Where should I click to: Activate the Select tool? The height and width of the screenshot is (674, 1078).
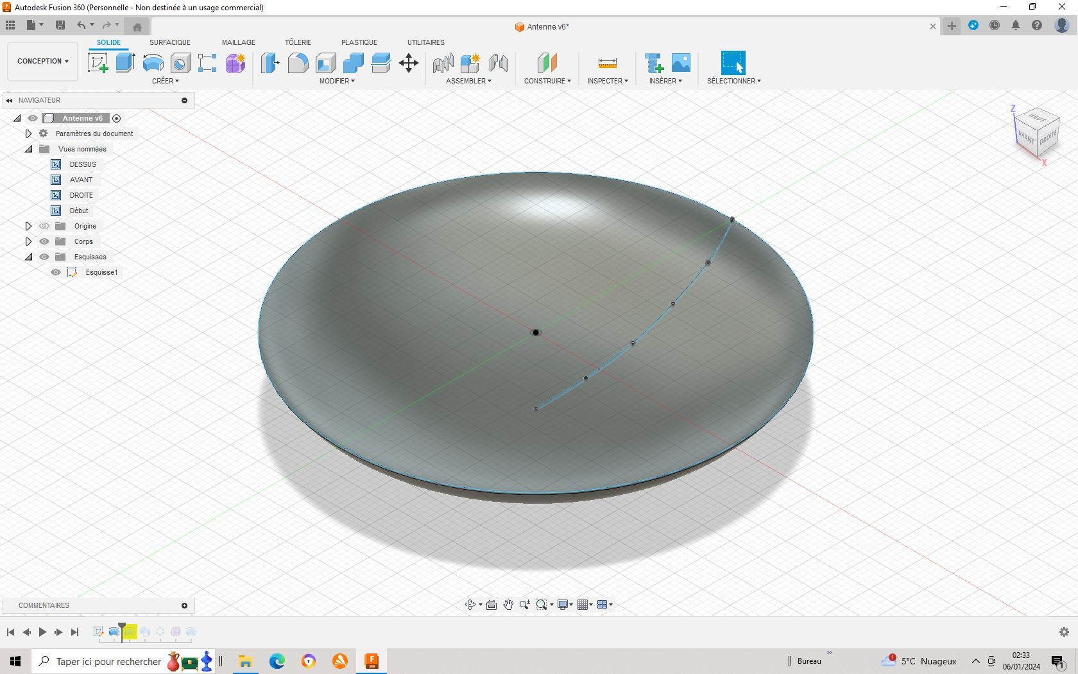[733, 63]
